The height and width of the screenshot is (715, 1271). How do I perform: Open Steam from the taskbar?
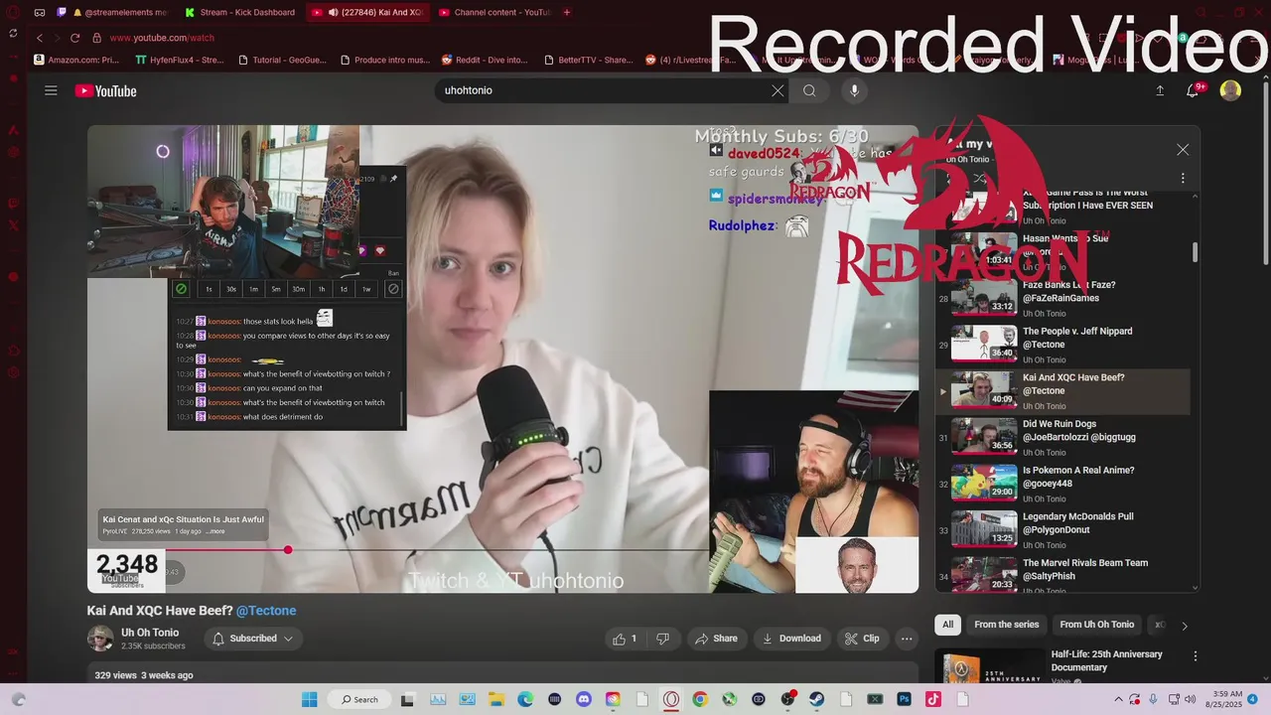click(x=817, y=699)
